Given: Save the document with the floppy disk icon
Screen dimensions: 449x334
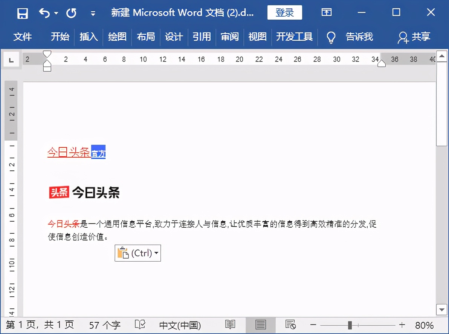Looking at the screenshot, I should point(22,13).
